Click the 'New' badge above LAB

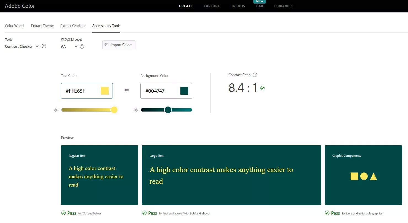(x=260, y=1)
